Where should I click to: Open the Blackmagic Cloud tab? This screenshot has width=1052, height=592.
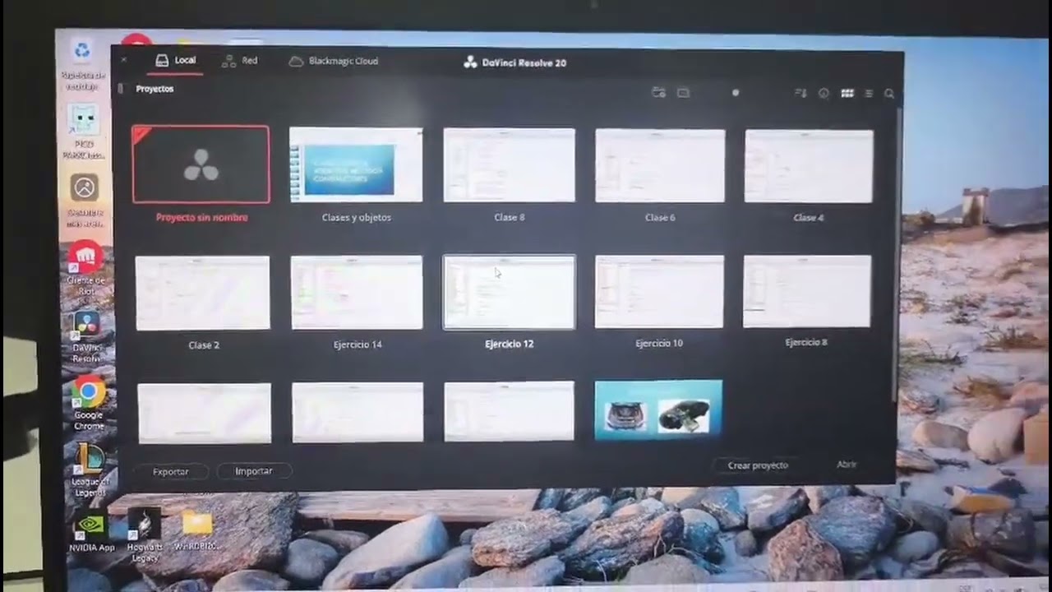pos(334,62)
